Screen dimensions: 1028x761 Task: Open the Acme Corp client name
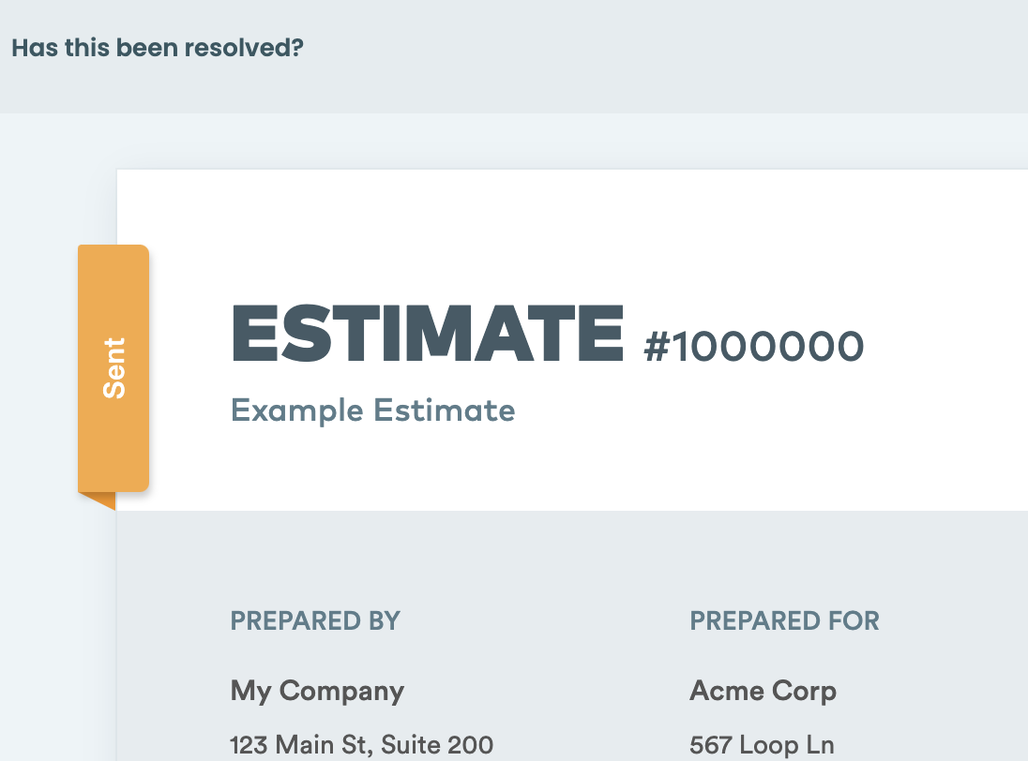[x=763, y=691]
